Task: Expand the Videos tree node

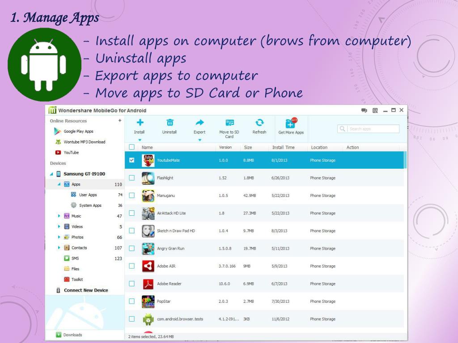Action: pos(59,226)
